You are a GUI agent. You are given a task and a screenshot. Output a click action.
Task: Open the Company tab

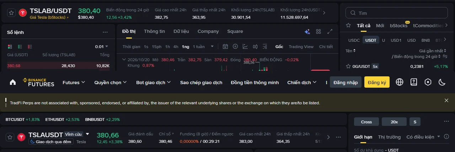point(208,31)
